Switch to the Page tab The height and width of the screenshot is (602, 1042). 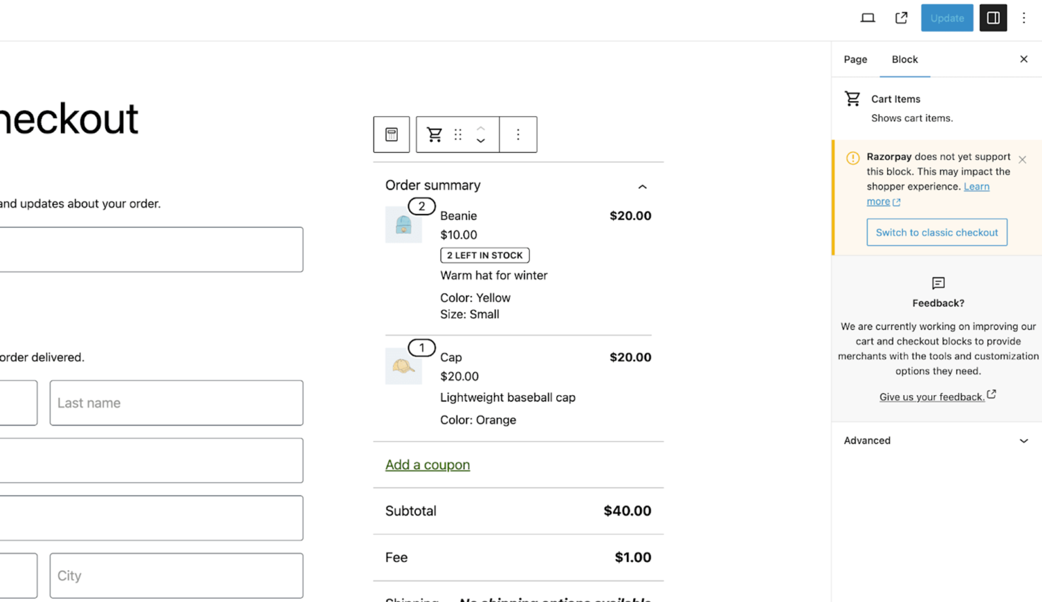855,60
